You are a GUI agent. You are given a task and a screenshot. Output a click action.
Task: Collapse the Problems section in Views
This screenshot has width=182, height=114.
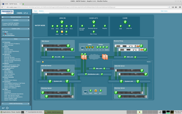coord(3,70)
